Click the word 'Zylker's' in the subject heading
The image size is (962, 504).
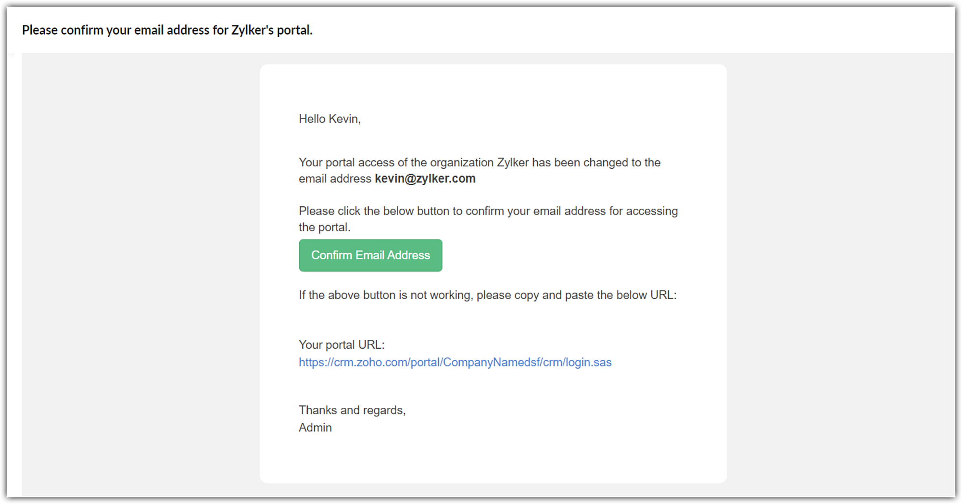[x=252, y=30]
